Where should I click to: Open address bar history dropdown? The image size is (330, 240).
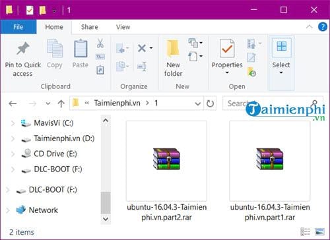(198, 104)
